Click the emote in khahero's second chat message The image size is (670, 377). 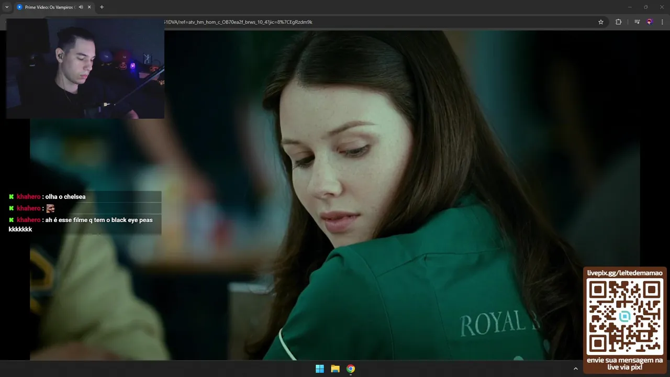point(50,208)
